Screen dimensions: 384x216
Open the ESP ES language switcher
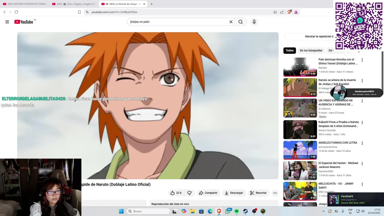click(350, 211)
